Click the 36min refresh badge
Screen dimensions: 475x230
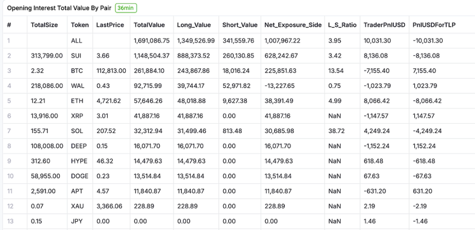(126, 8)
